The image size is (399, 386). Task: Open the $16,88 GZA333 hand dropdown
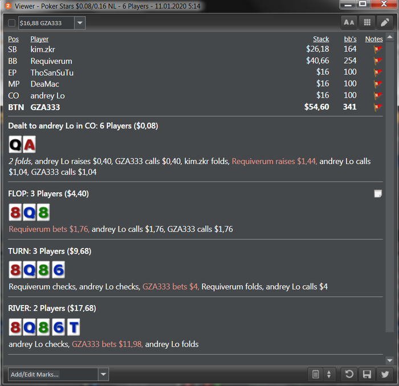click(x=80, y=23)
